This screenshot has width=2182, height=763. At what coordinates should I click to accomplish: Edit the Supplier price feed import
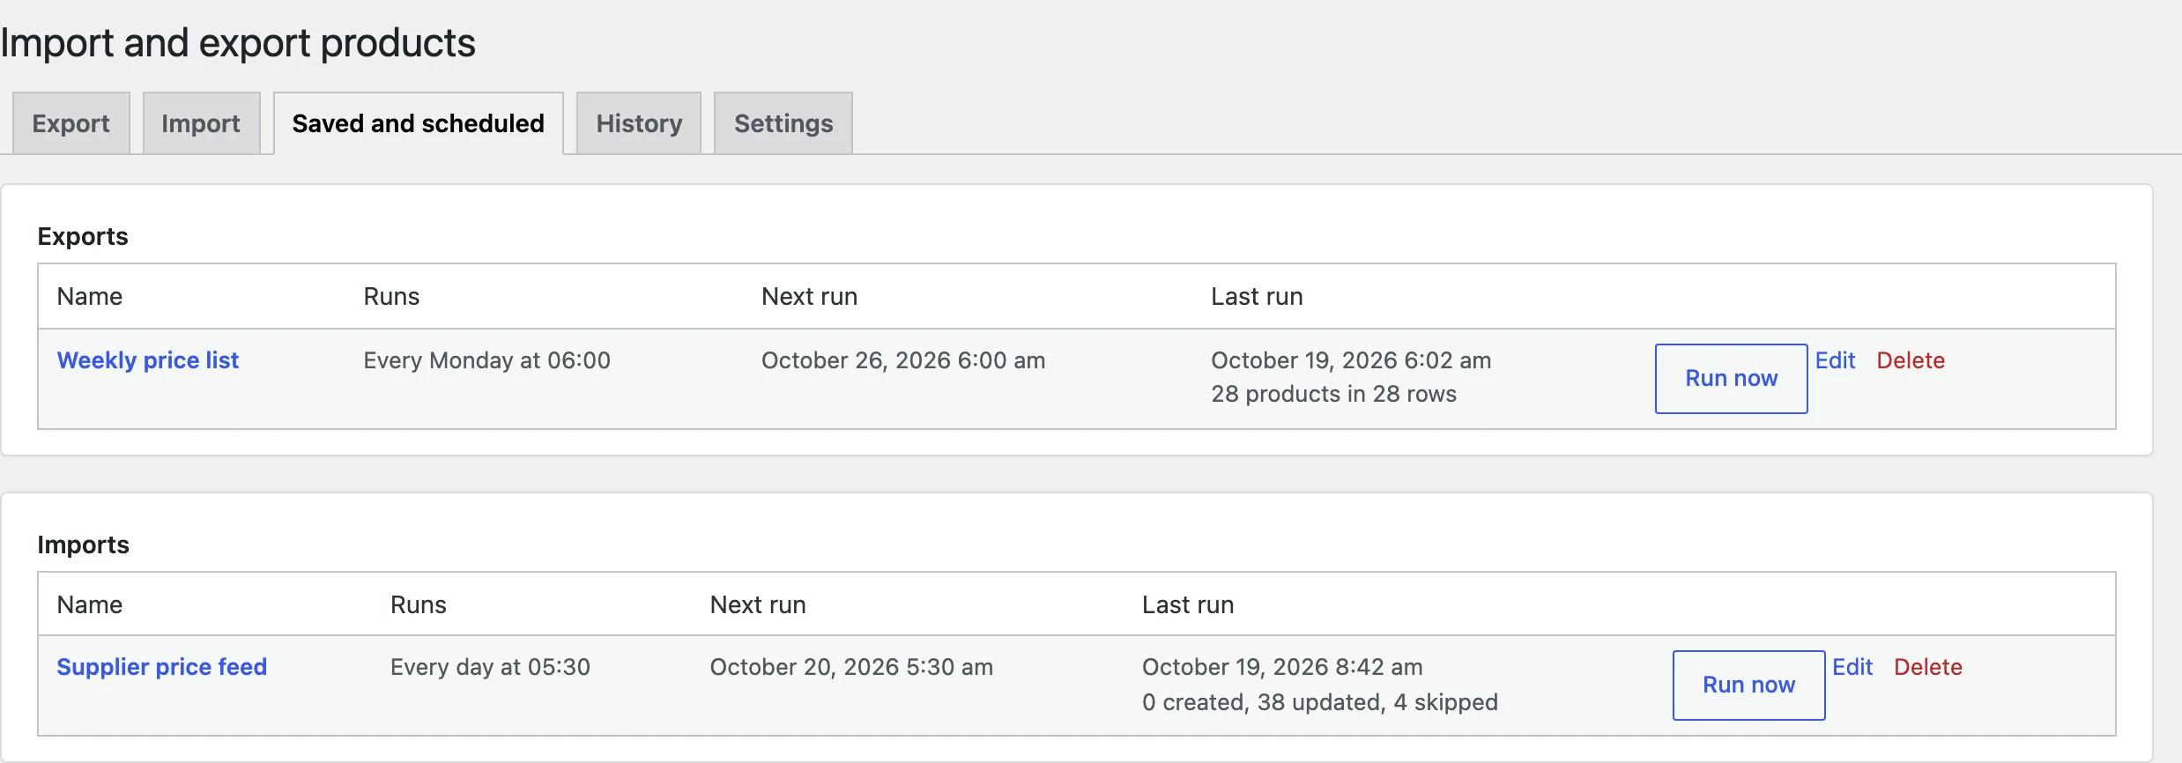1852,667
